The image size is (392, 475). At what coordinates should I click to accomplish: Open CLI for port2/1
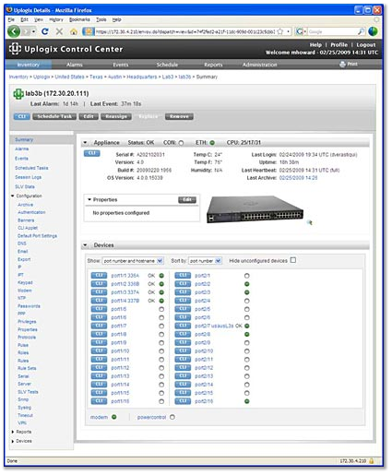[x=183, y=275]
